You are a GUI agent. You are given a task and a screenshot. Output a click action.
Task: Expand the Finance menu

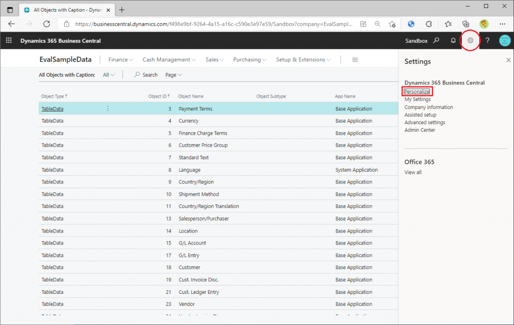(120, 60)
